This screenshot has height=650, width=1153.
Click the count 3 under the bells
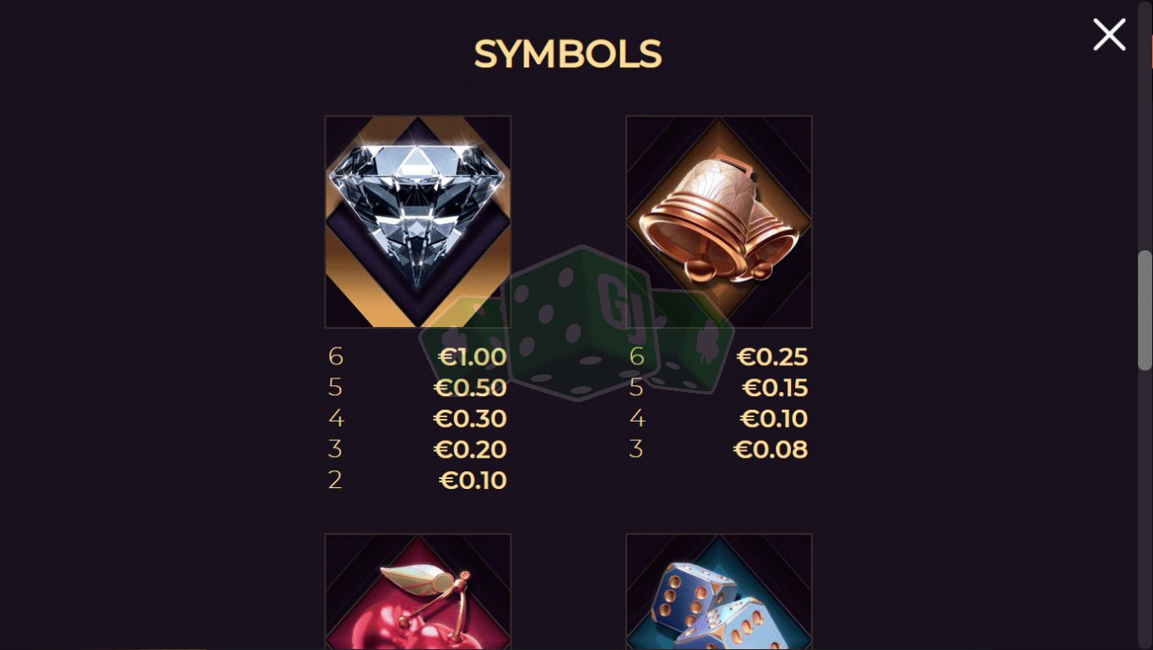click(636, 449)
